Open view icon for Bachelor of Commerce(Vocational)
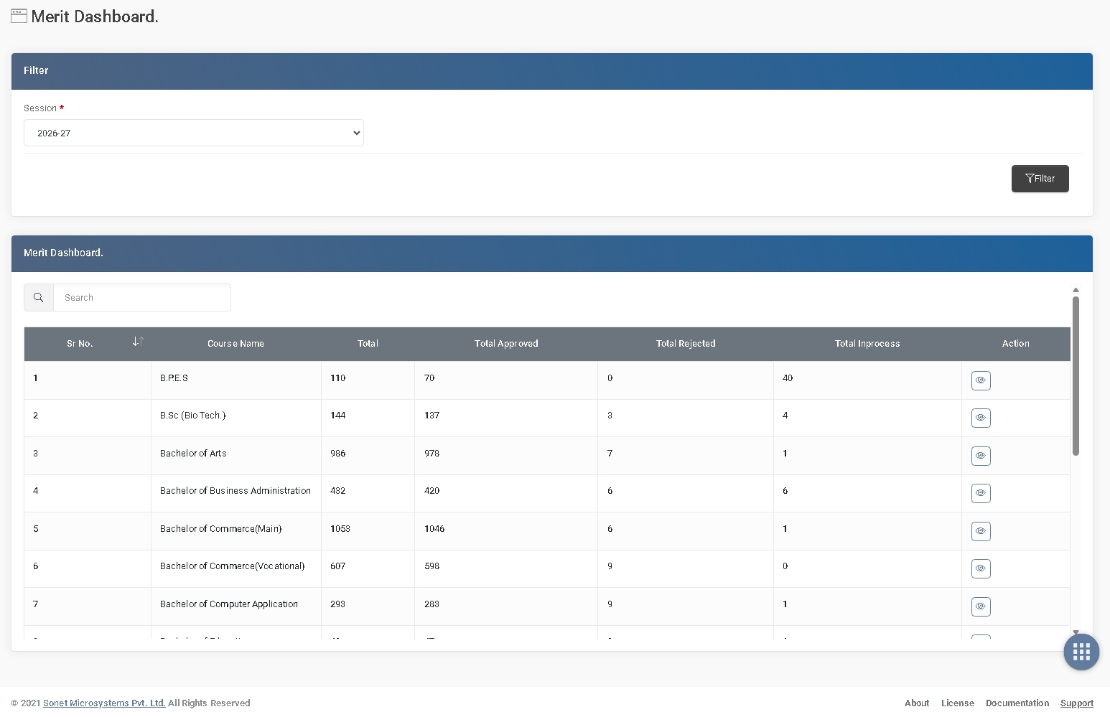The image size is (1110, 717). (x=981, y=568)
